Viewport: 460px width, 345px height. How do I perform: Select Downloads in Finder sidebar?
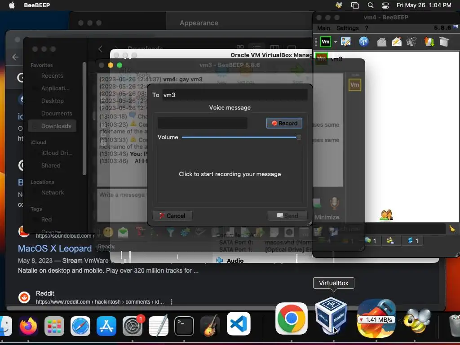(52, 126)
